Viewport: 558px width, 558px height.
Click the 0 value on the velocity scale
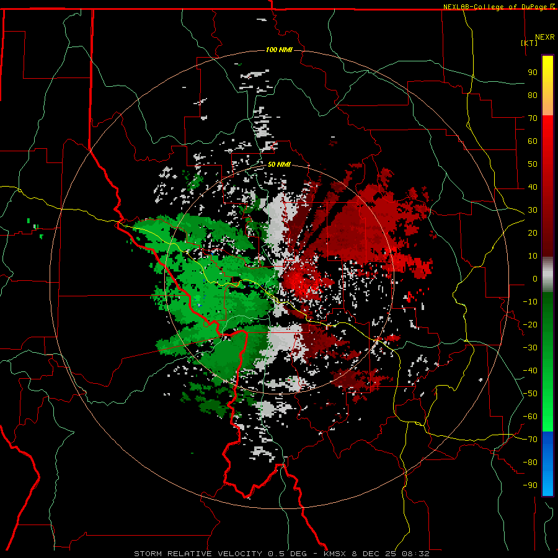click(x=535, y=279)
